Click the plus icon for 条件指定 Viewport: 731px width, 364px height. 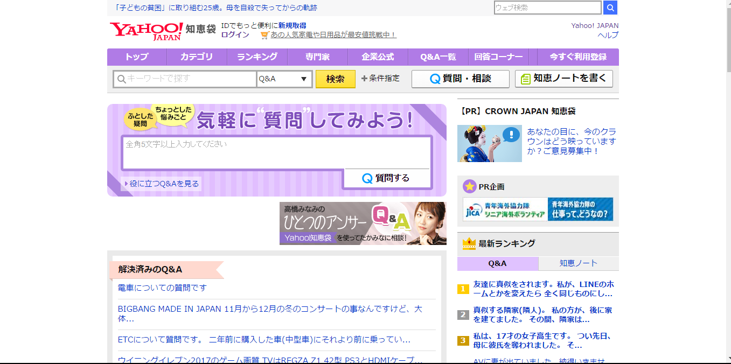(x=364, y=78)
